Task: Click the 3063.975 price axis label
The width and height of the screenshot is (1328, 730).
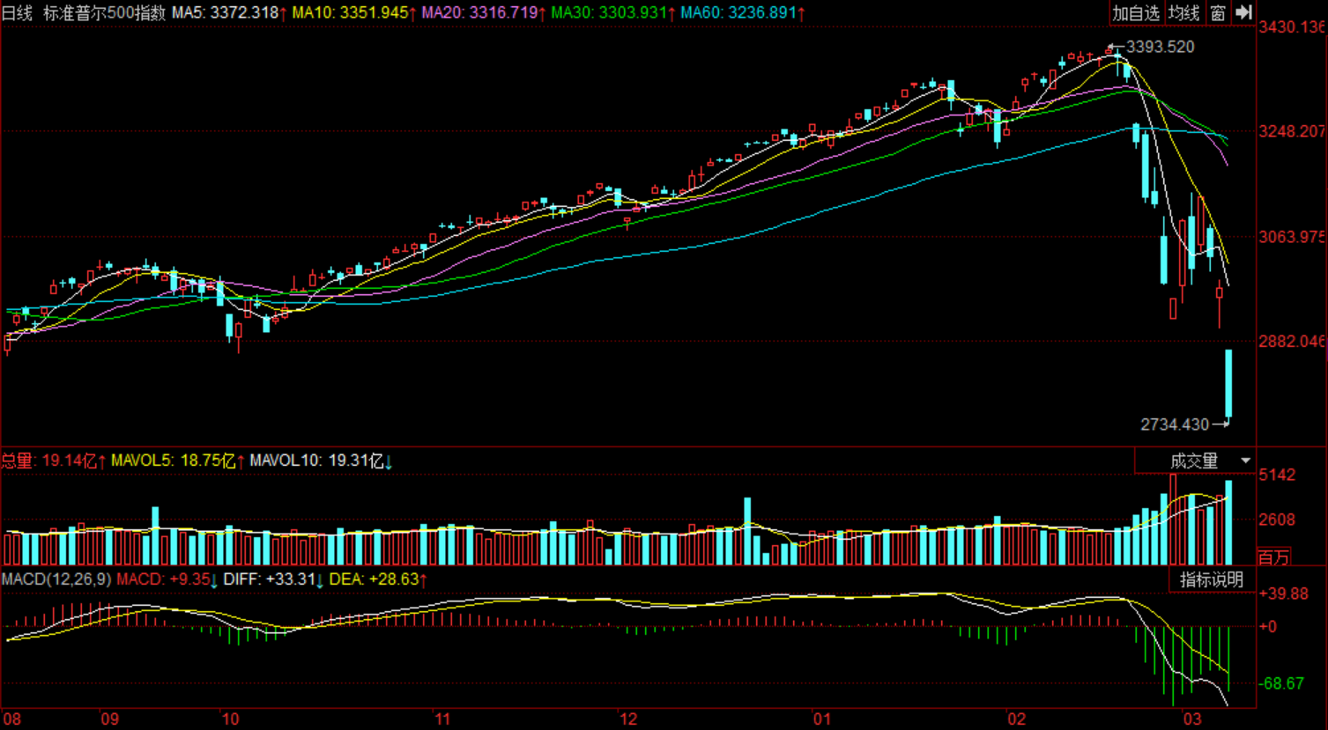Action: point(1292,237)
